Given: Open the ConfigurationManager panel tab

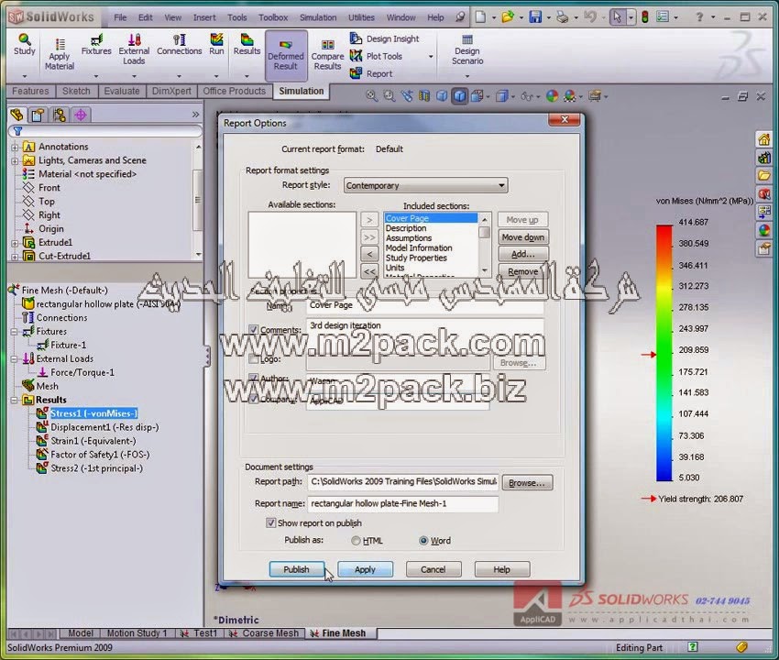Looking at the screenshot, I should 60,115.
